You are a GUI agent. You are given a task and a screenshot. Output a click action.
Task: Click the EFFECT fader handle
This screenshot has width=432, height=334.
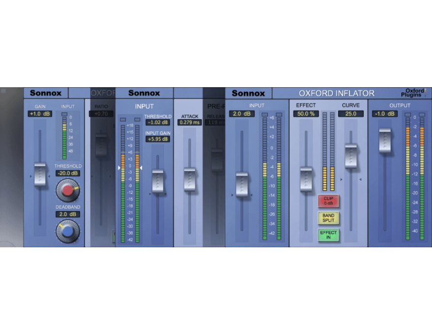[306, 179]
